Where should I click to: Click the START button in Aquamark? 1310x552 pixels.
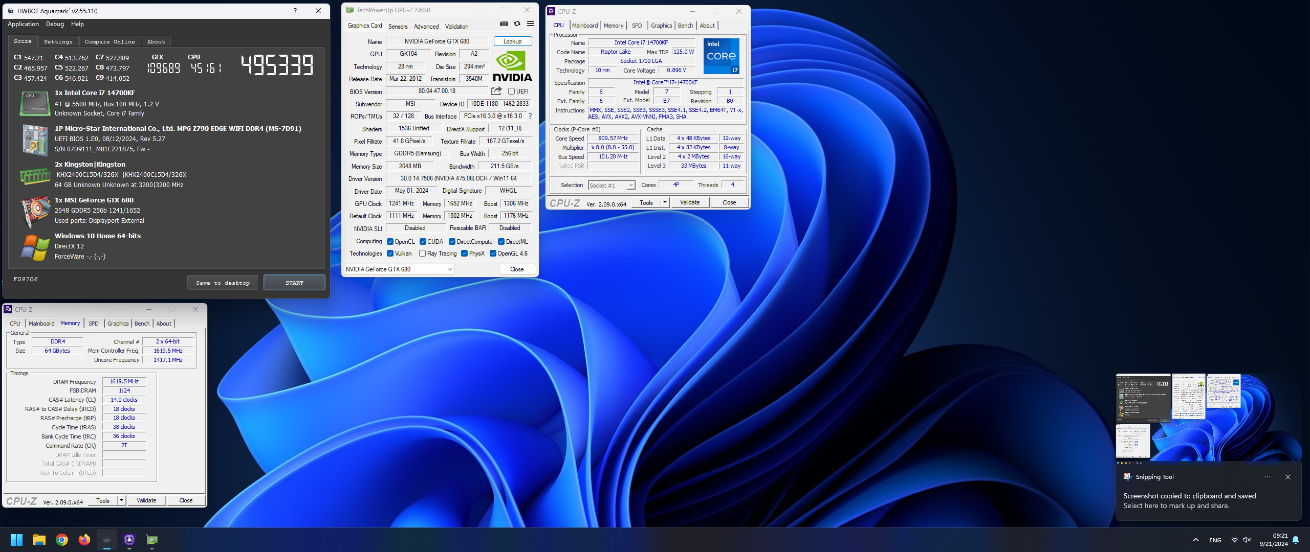[x=294, y=283]
